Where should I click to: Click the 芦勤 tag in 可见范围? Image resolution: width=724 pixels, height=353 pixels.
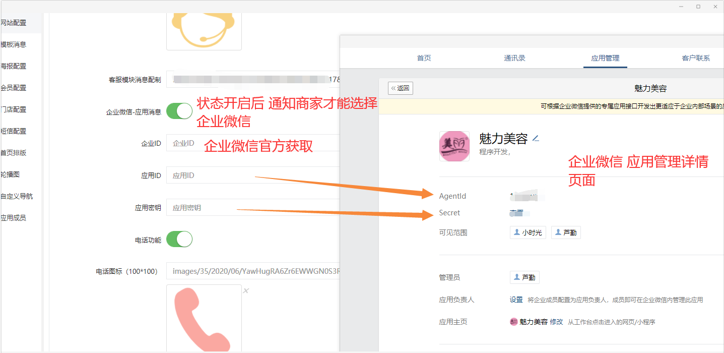click(x=566, y=232)
